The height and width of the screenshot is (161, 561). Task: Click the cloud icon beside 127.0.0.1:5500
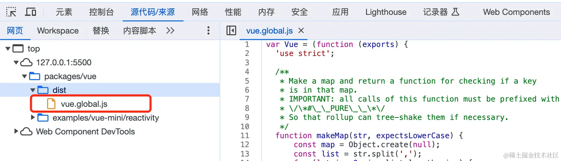click(26, 63)
